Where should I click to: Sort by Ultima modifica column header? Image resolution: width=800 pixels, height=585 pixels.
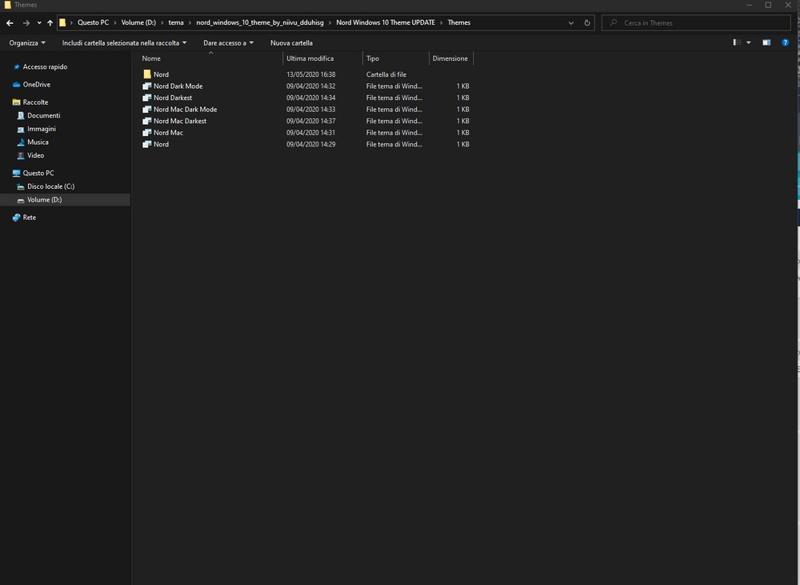coord(310,58)
